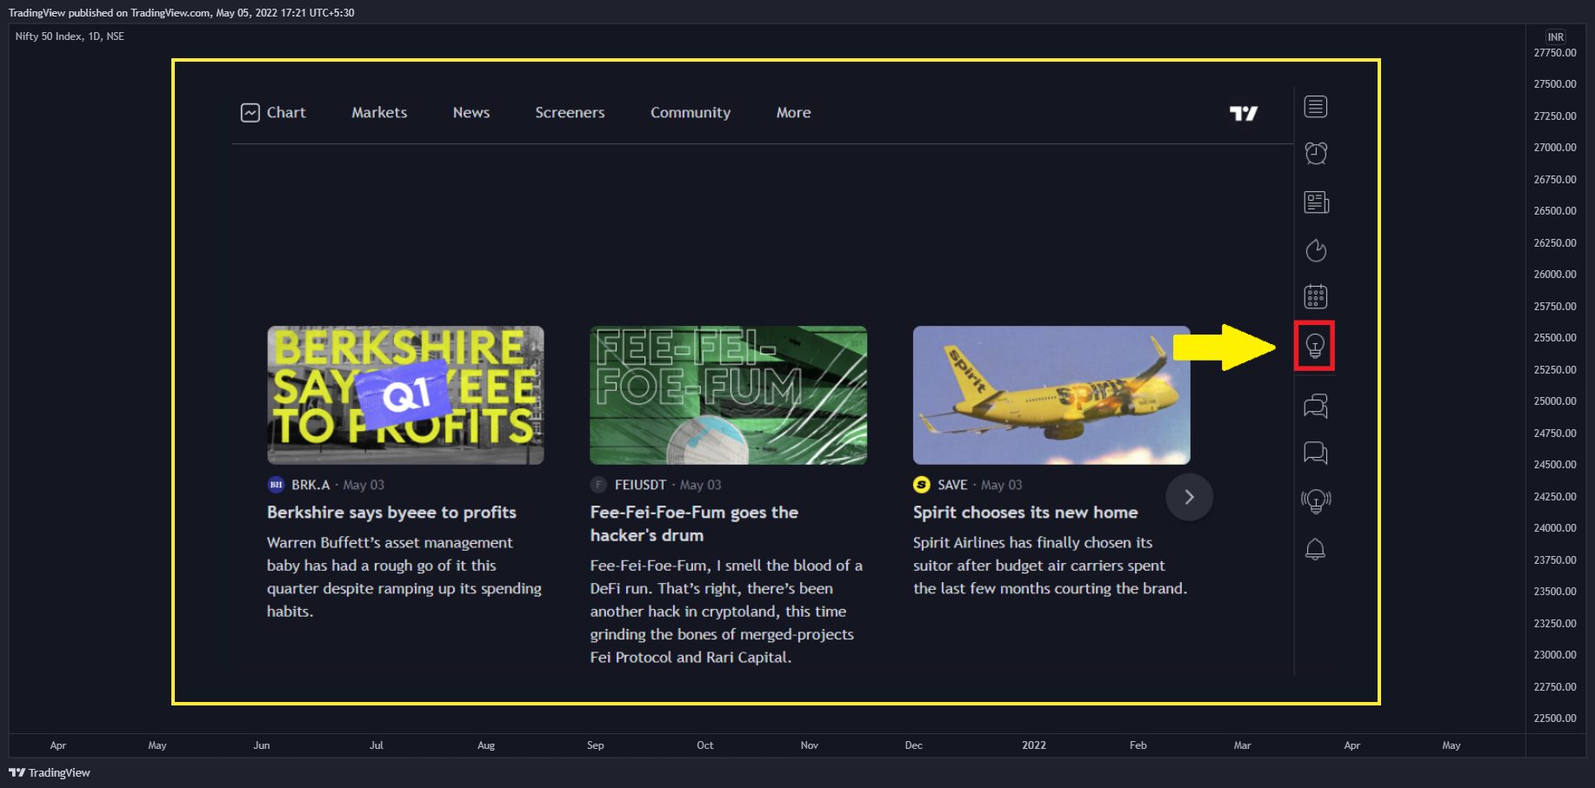Open the Private Chats single-bubble icon
Screen dimensions: 1595x788
1315,453
